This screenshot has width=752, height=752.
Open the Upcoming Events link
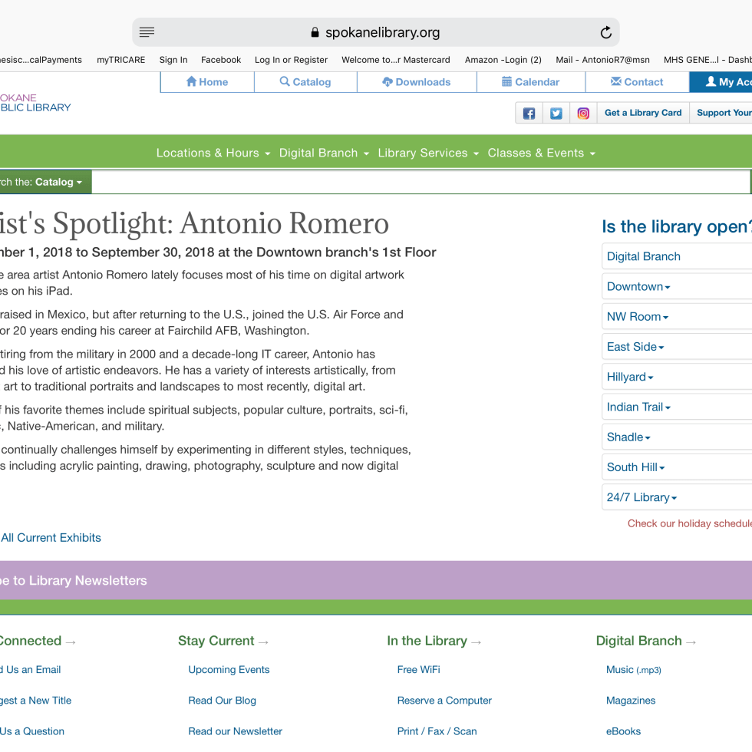point(229,669)
